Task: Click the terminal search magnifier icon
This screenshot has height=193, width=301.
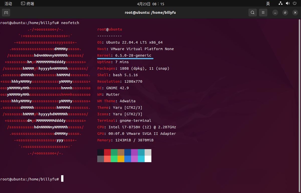Action: 252,13
